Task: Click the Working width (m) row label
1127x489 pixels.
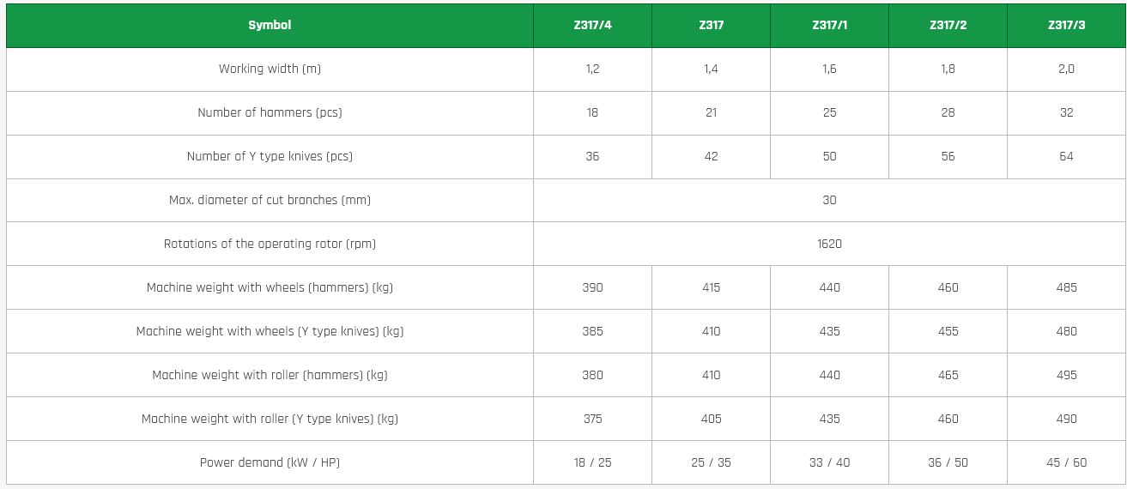Action: pyautogui.click(x=270, y=69)
